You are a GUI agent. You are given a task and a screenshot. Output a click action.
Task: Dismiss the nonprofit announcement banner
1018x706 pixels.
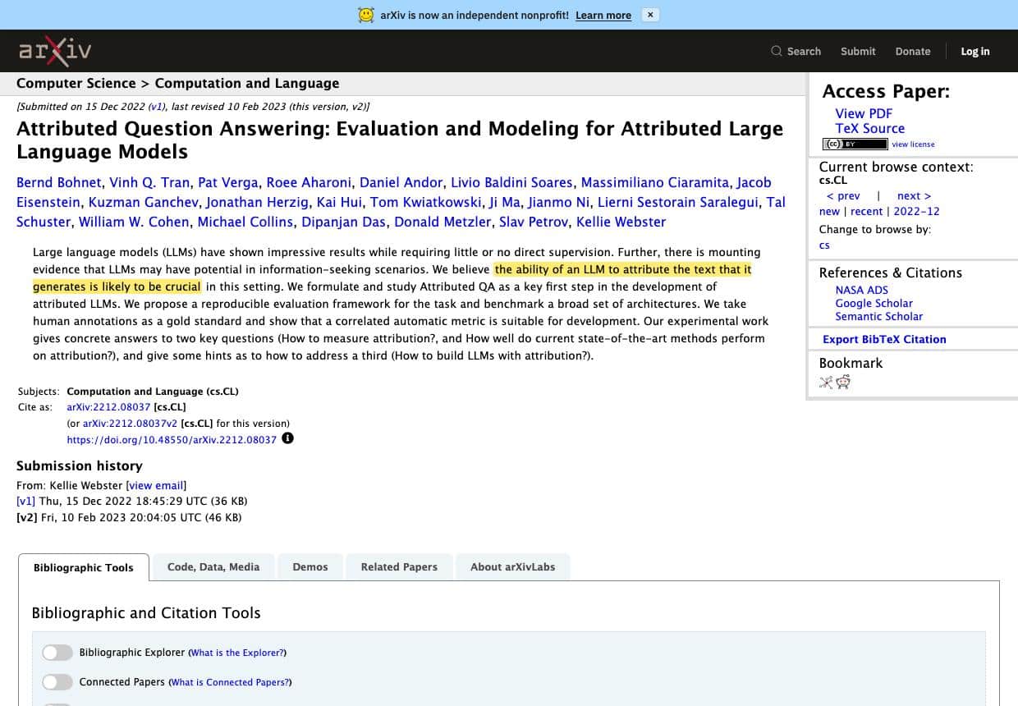point(650,15)
